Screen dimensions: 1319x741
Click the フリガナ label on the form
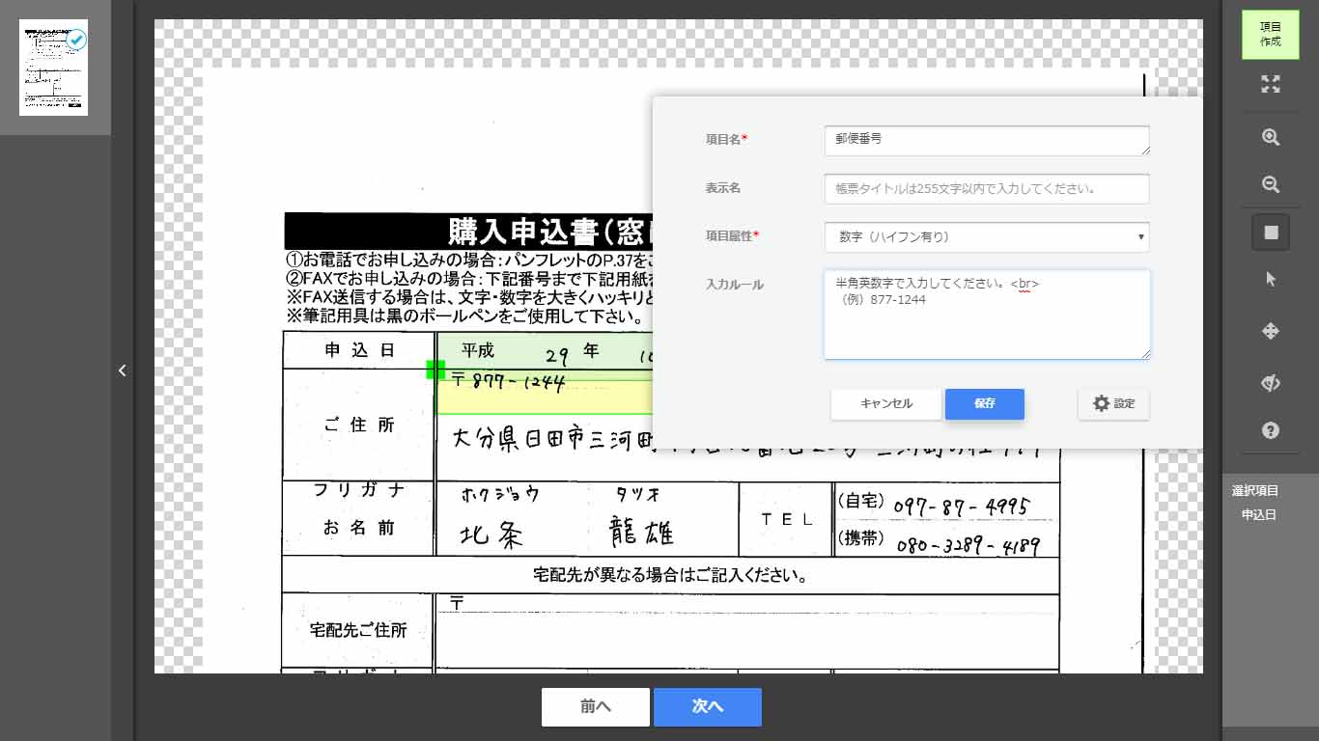[x=358, y=490]
